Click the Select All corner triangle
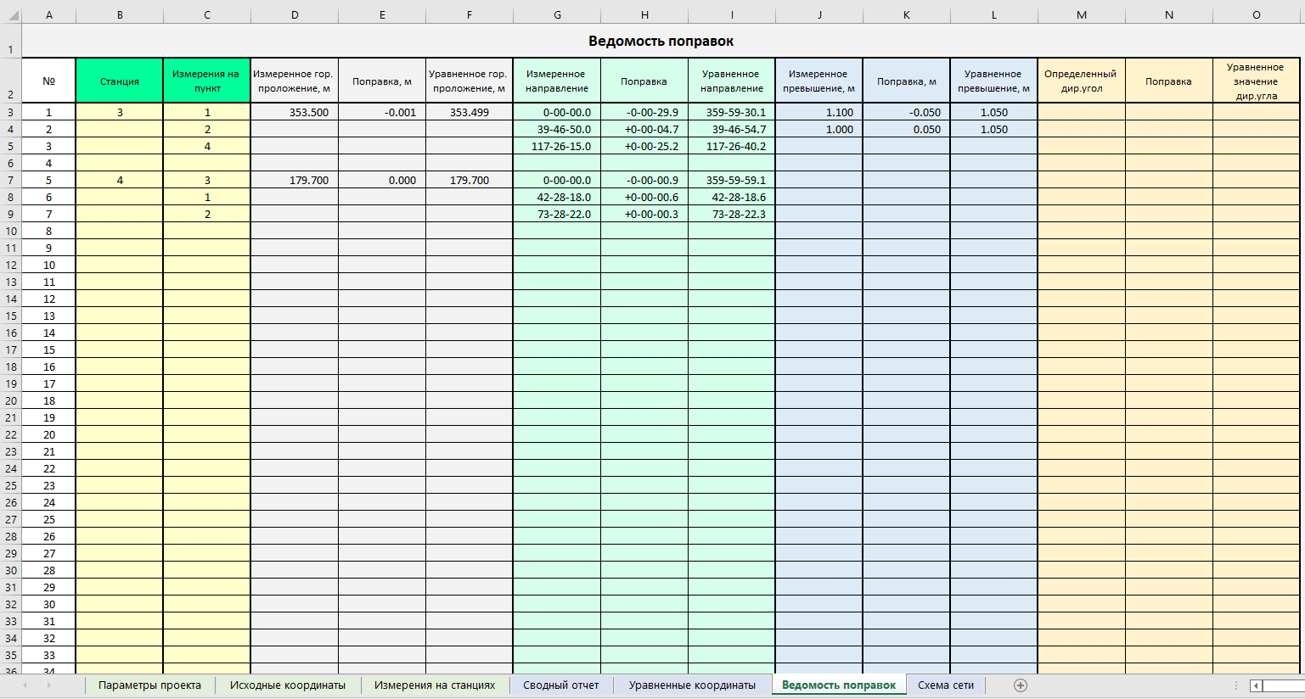1305x699 pixels. click(x=10, y=15)
